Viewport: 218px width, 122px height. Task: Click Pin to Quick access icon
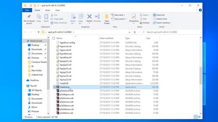(x=29, y=17)
